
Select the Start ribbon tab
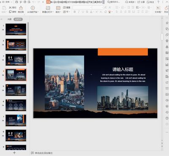pos(48,2)
